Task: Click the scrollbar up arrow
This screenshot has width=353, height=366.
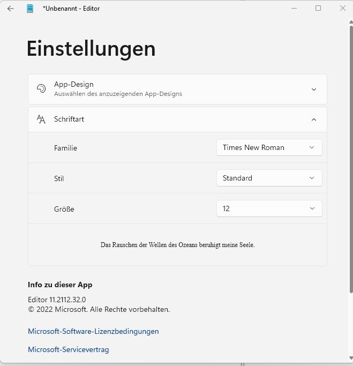Action: pos(351,22)
